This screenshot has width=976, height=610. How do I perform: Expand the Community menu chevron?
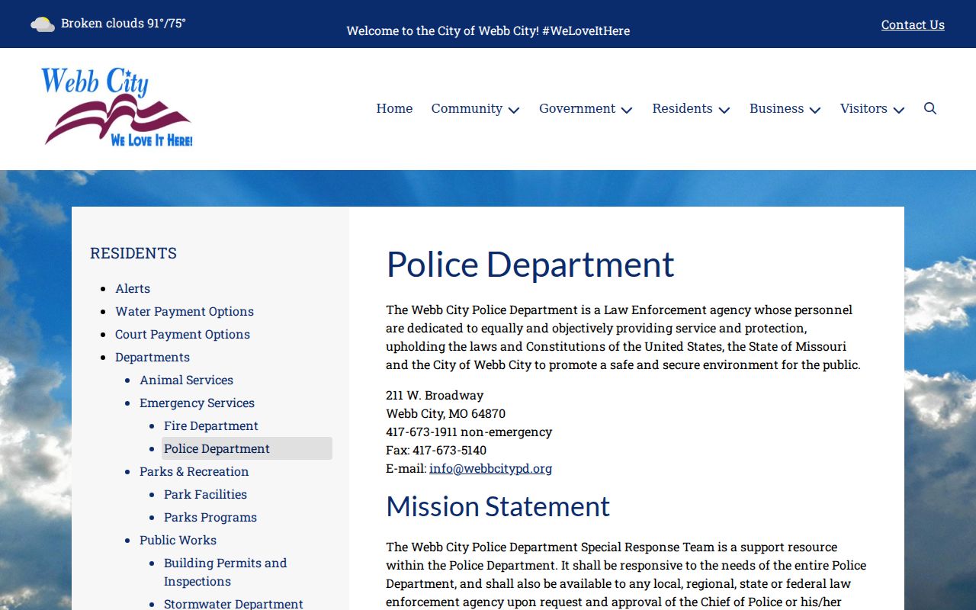[514, 110]
